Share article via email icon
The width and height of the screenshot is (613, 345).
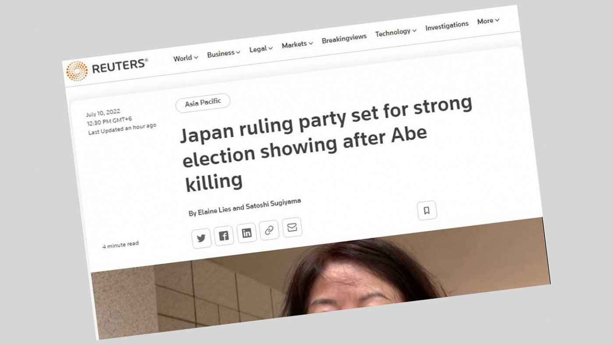click(x=292, y=228)
